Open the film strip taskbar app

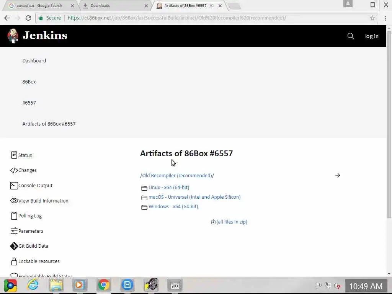tap(127, 285)
